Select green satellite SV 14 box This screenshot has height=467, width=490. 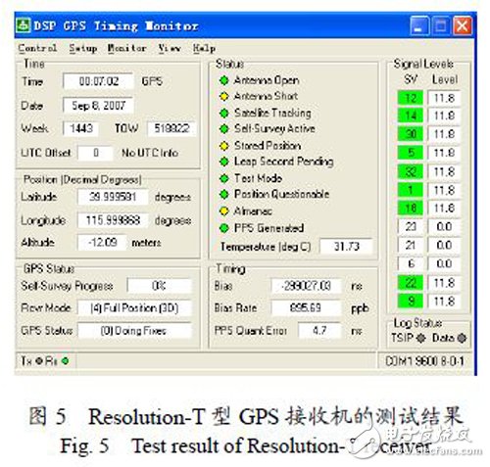click(x=411, y=116)
